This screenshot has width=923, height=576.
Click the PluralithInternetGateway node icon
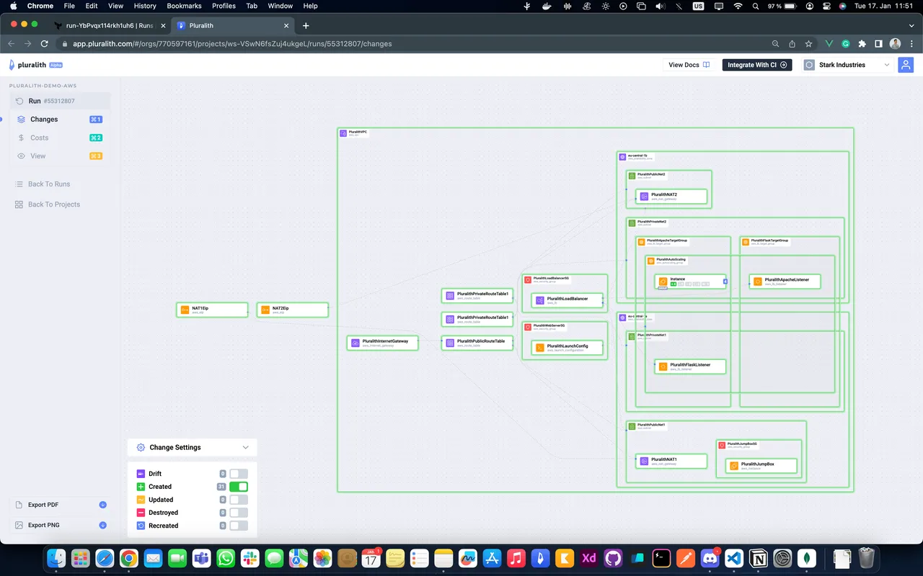tap(355, 343)
